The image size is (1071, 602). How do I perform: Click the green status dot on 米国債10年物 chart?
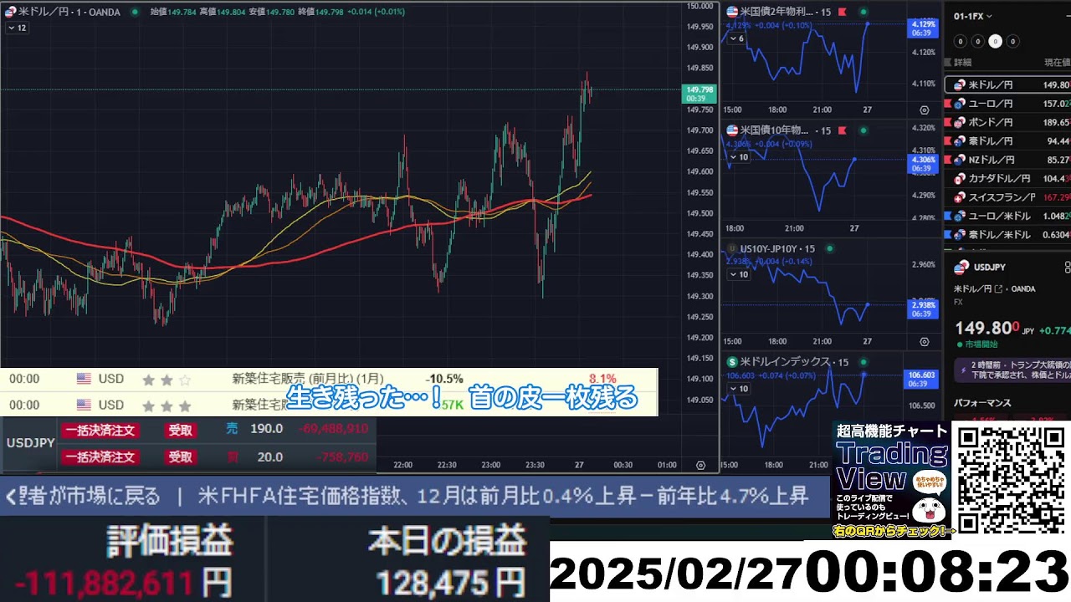(863, 130)
